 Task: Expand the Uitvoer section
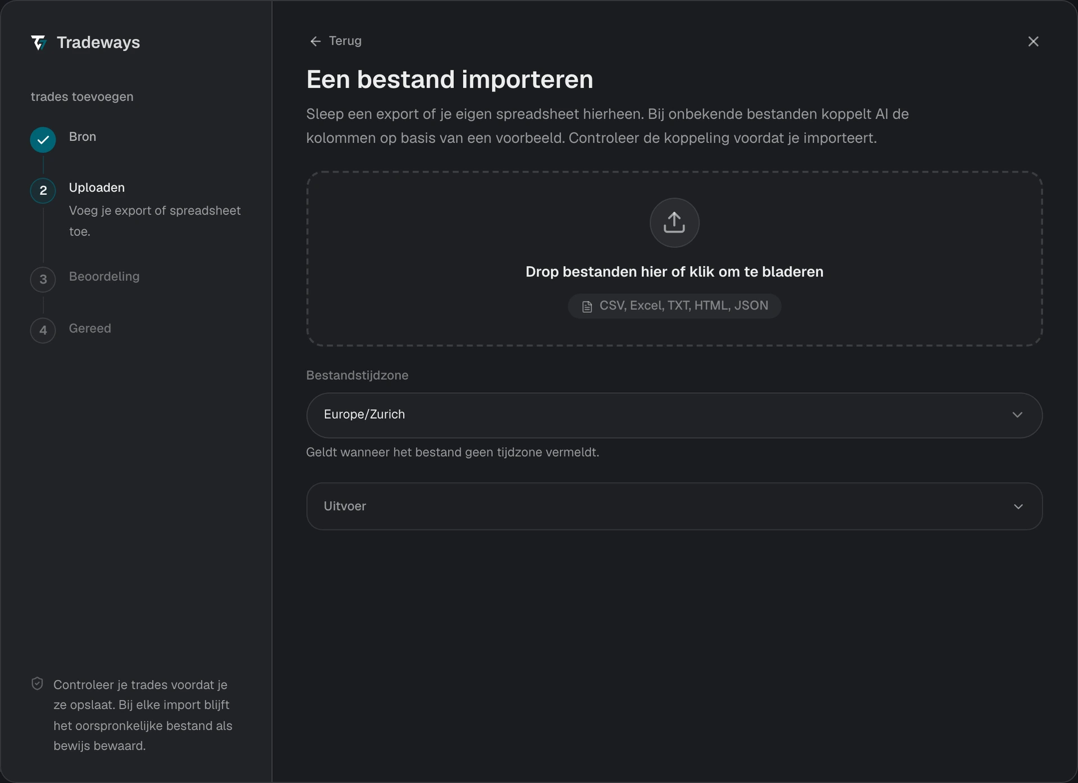[674, 506]
